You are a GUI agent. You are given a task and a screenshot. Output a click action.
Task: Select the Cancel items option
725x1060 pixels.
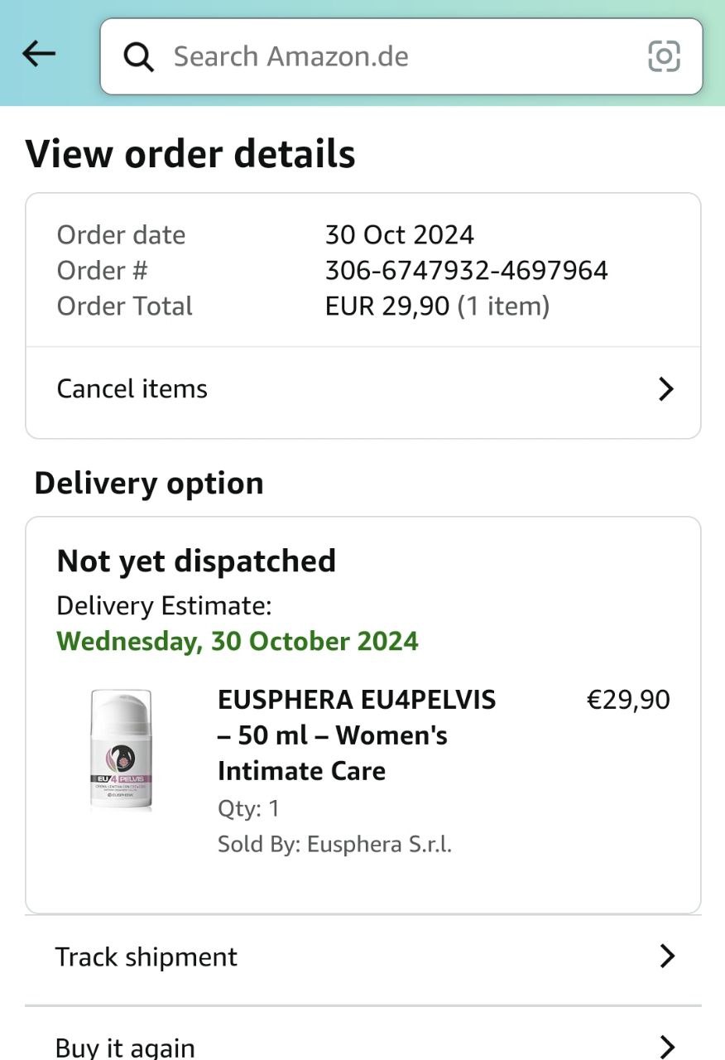pyautogui.click(x=132, y=389)
